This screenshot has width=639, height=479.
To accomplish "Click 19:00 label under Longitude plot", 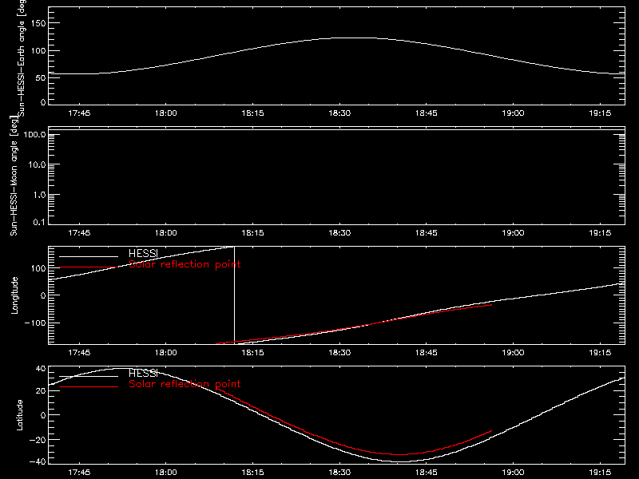I will point(513,352).
